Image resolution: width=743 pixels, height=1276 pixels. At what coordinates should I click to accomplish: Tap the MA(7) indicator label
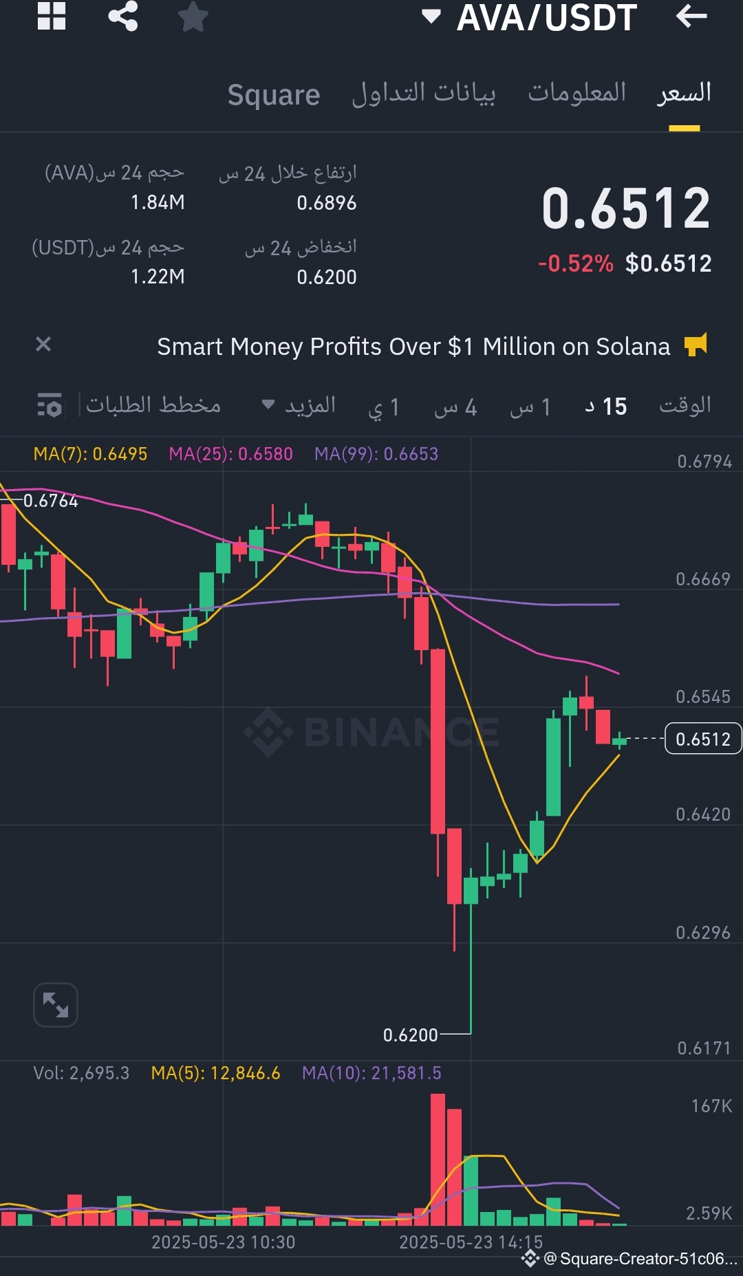90,454
